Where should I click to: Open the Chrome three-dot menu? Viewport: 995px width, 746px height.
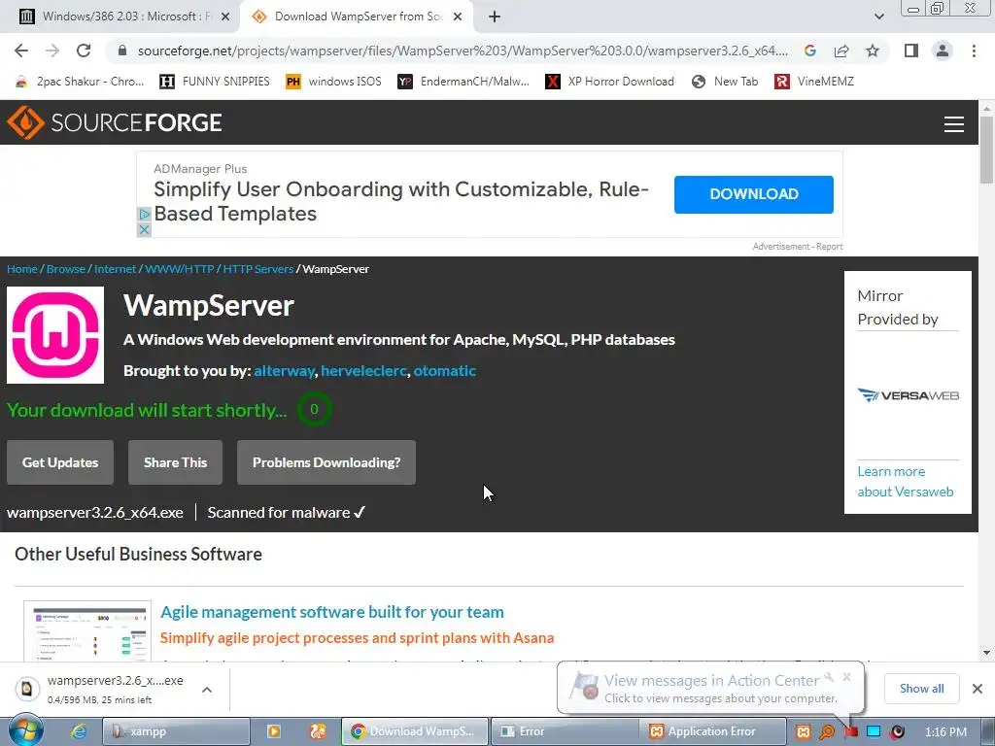974,51
